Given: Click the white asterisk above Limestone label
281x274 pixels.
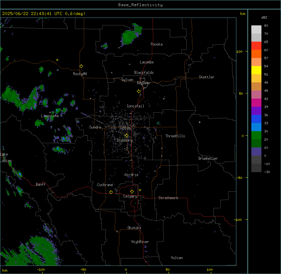Looking at the screenshot, I should [50, 113].
